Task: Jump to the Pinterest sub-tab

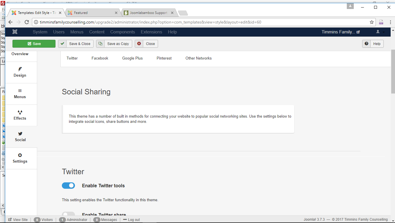Action: pos(164,58)
